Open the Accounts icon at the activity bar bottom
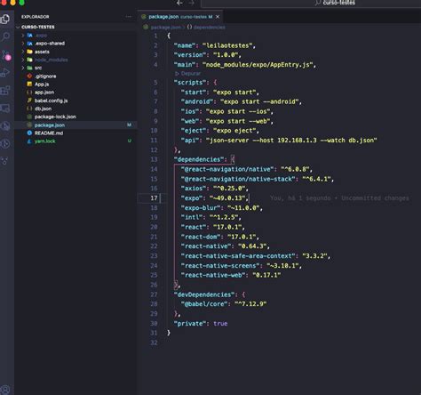 click(x=5, y=389)
